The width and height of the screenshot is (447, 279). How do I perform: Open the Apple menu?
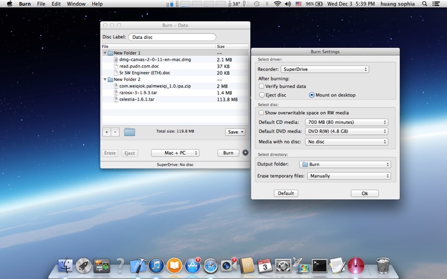[x=9, y=4]
